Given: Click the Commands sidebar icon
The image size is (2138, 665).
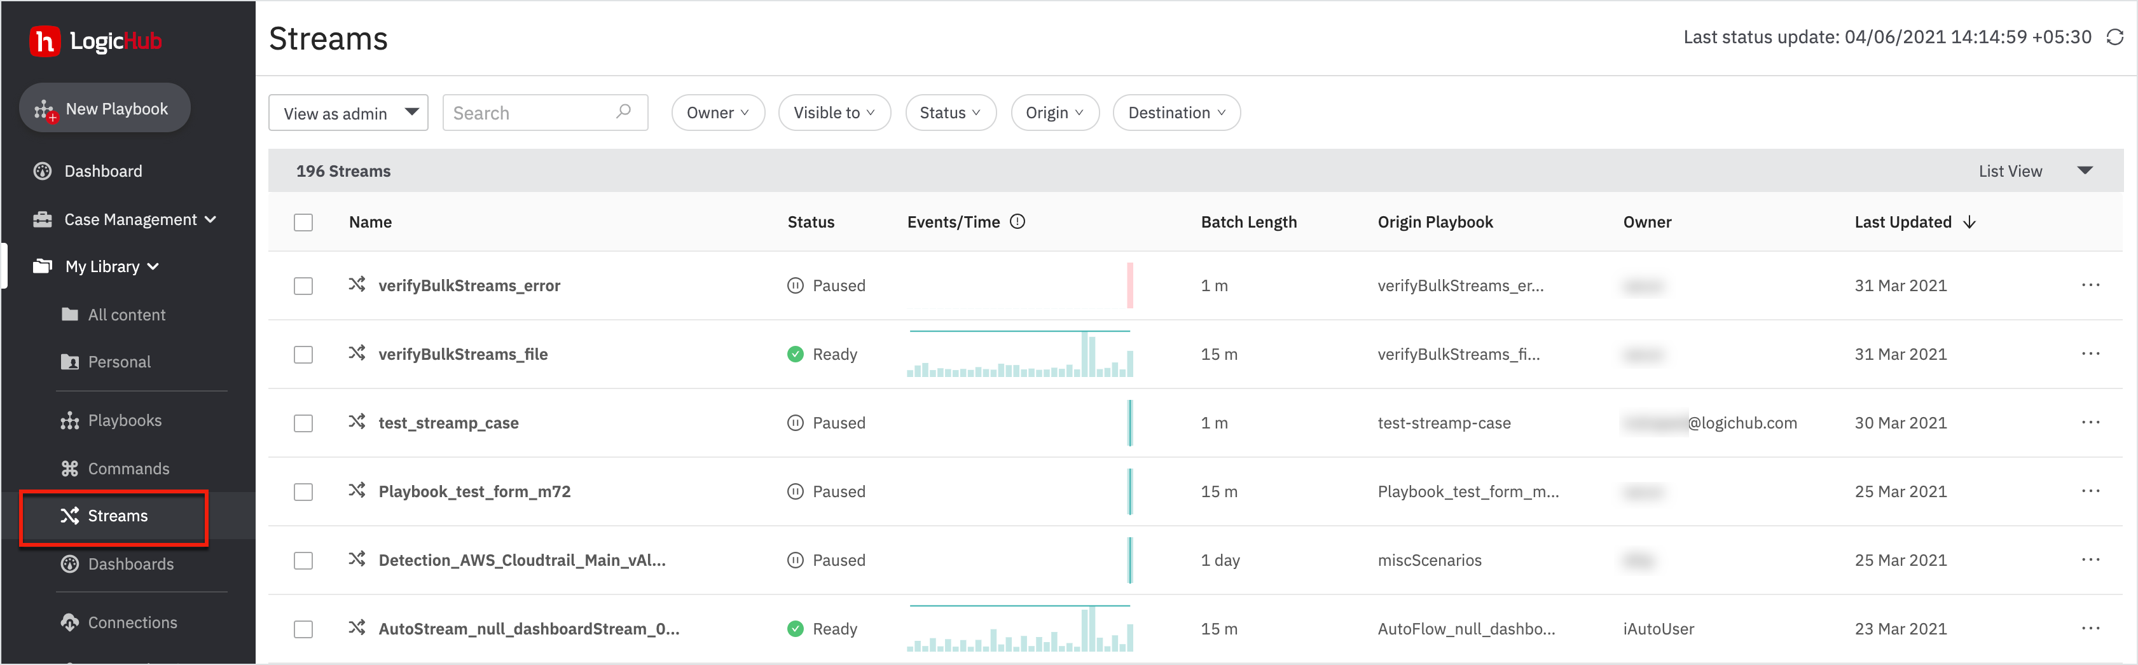Looking at the screenshot, I should tap(70, 469).
